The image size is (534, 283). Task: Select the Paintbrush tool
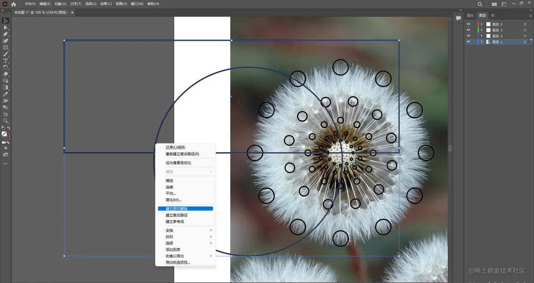[x=6, y=54]
